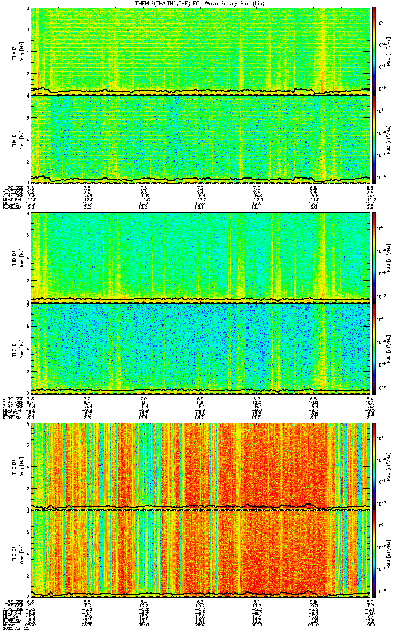This screenshot has width=395, height=632.
Task: Click the hhmm time axis label
Action: (x=8, y=626)
